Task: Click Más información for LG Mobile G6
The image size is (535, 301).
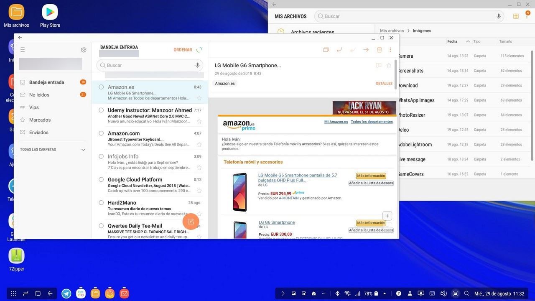Action: click(x=371, y=176)
